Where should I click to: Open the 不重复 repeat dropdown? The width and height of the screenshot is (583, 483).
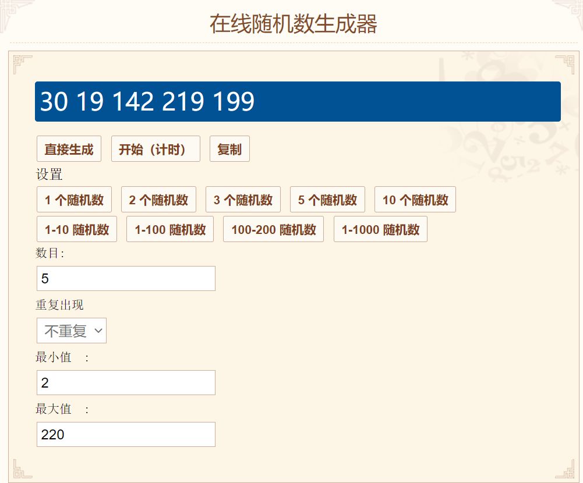tap(72, 331)
